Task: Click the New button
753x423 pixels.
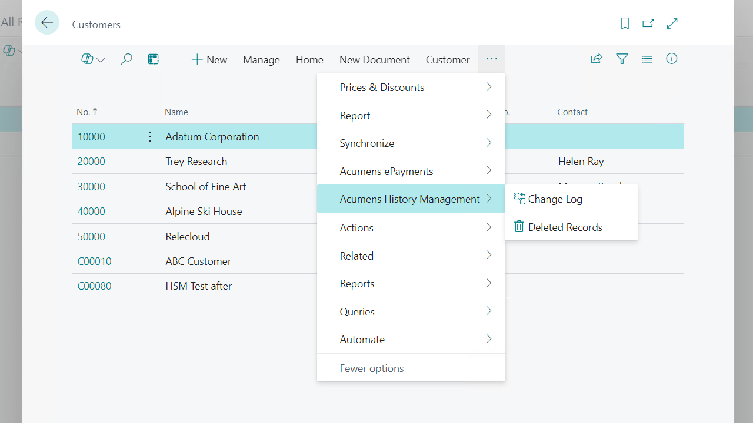Action: [209, 59]
